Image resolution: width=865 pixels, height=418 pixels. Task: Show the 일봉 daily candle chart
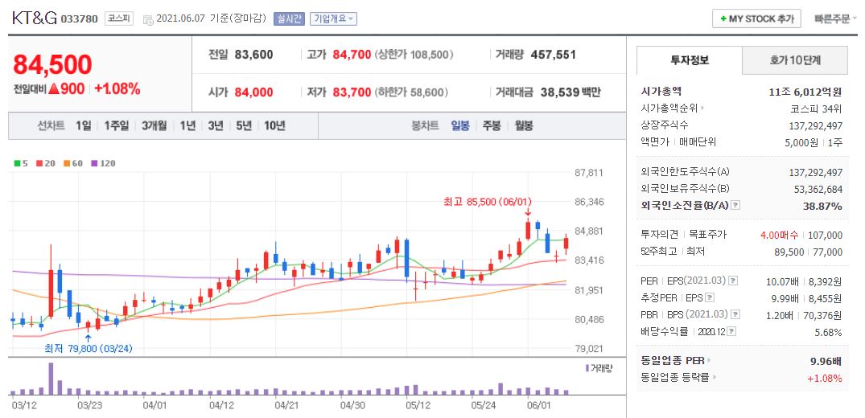(x=460, y=125)
